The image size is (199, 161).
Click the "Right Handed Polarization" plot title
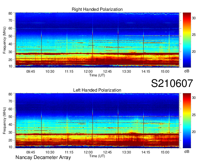click(x=97, y=9)
